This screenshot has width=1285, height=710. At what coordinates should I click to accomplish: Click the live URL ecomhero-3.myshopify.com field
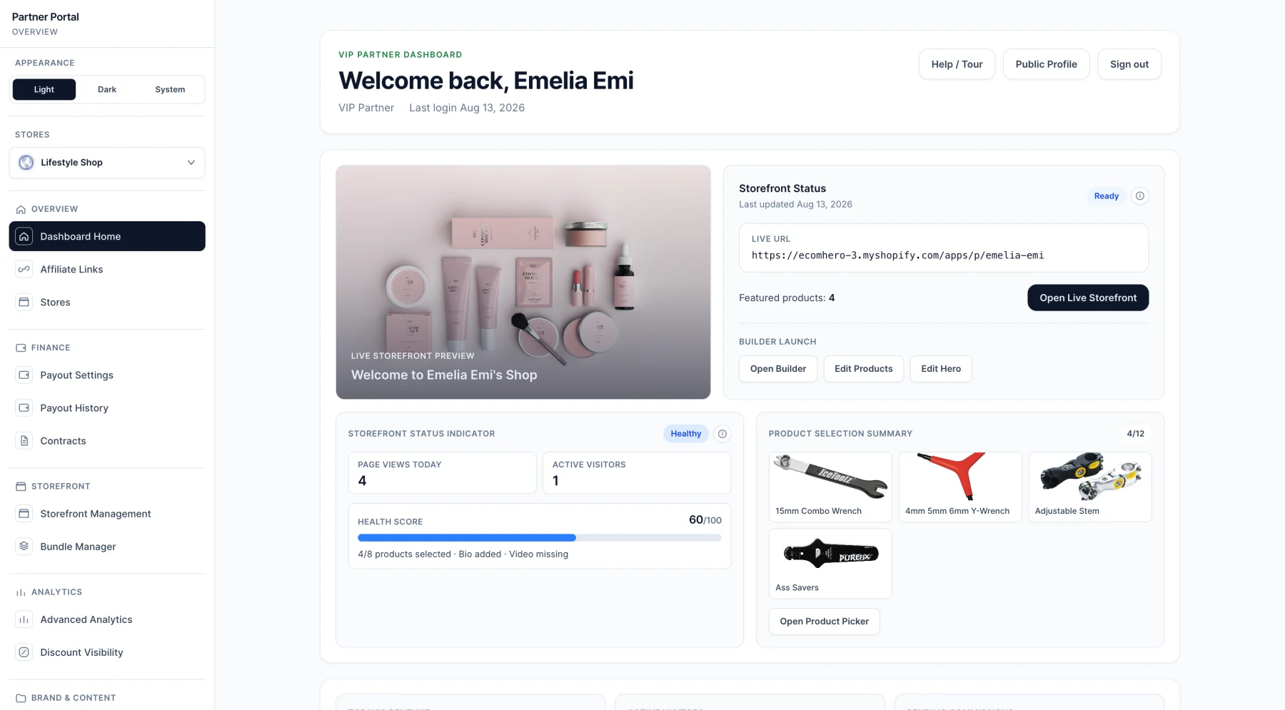pyautogui.click(x=944, y=248)
